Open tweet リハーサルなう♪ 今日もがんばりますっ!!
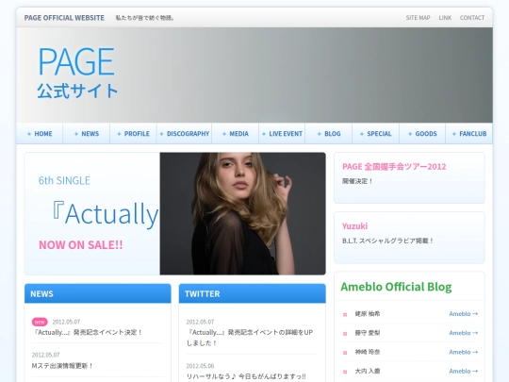Viewport: 509px width, 382px height. click(246, 376)
